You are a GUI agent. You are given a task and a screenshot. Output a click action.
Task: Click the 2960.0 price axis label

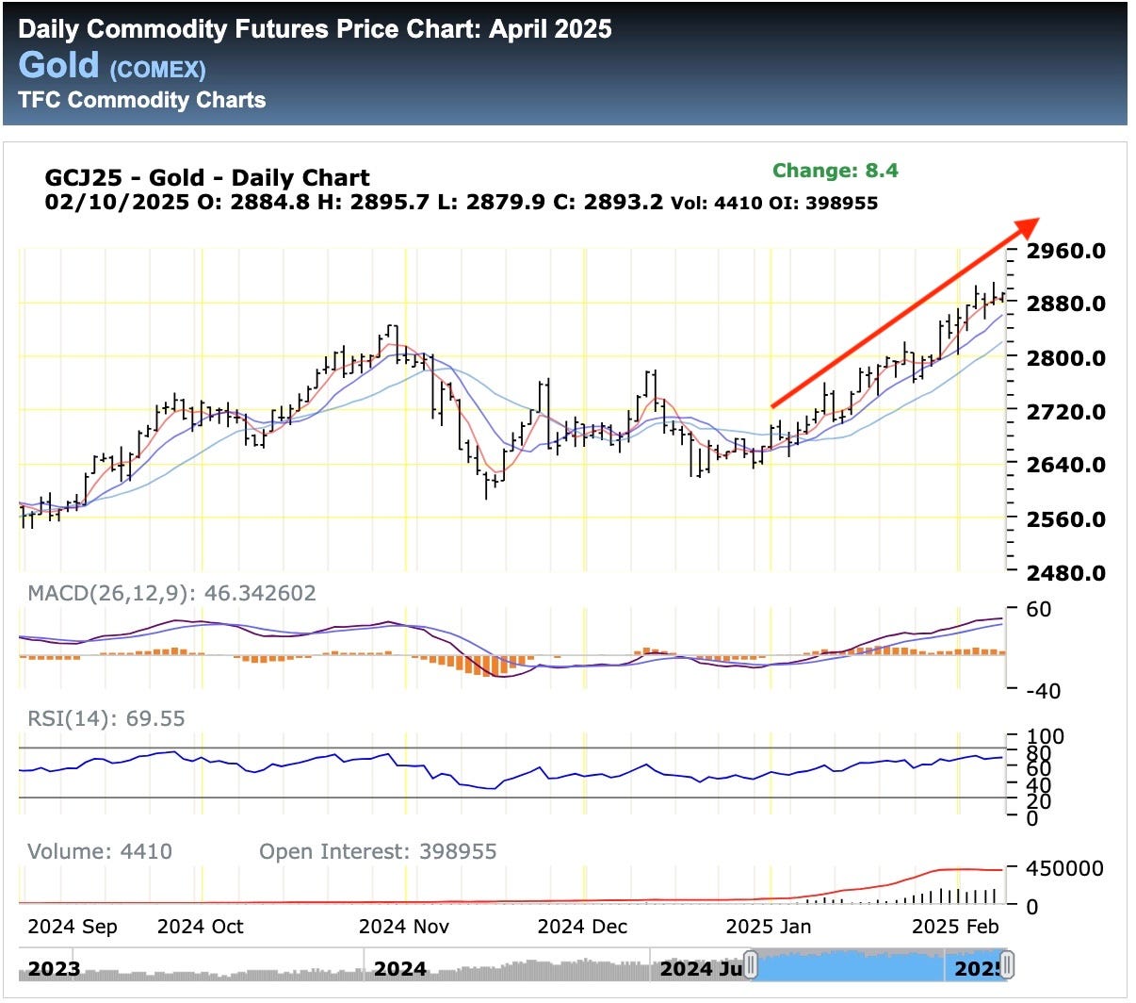point(1066,251)
